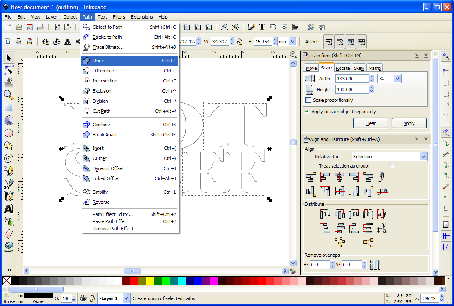Pick the Star and polygon tool
Screen dimensions: 454x306
(8, 146)
